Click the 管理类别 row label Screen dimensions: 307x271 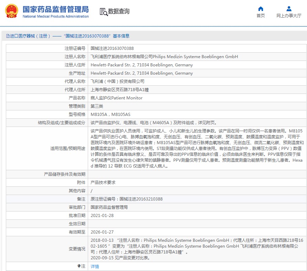coord(77,106)
